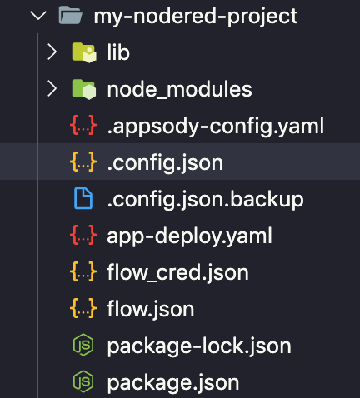Expand the node_modules folder chevron
This screenshot has height=398, width=360.
[52, 89]
